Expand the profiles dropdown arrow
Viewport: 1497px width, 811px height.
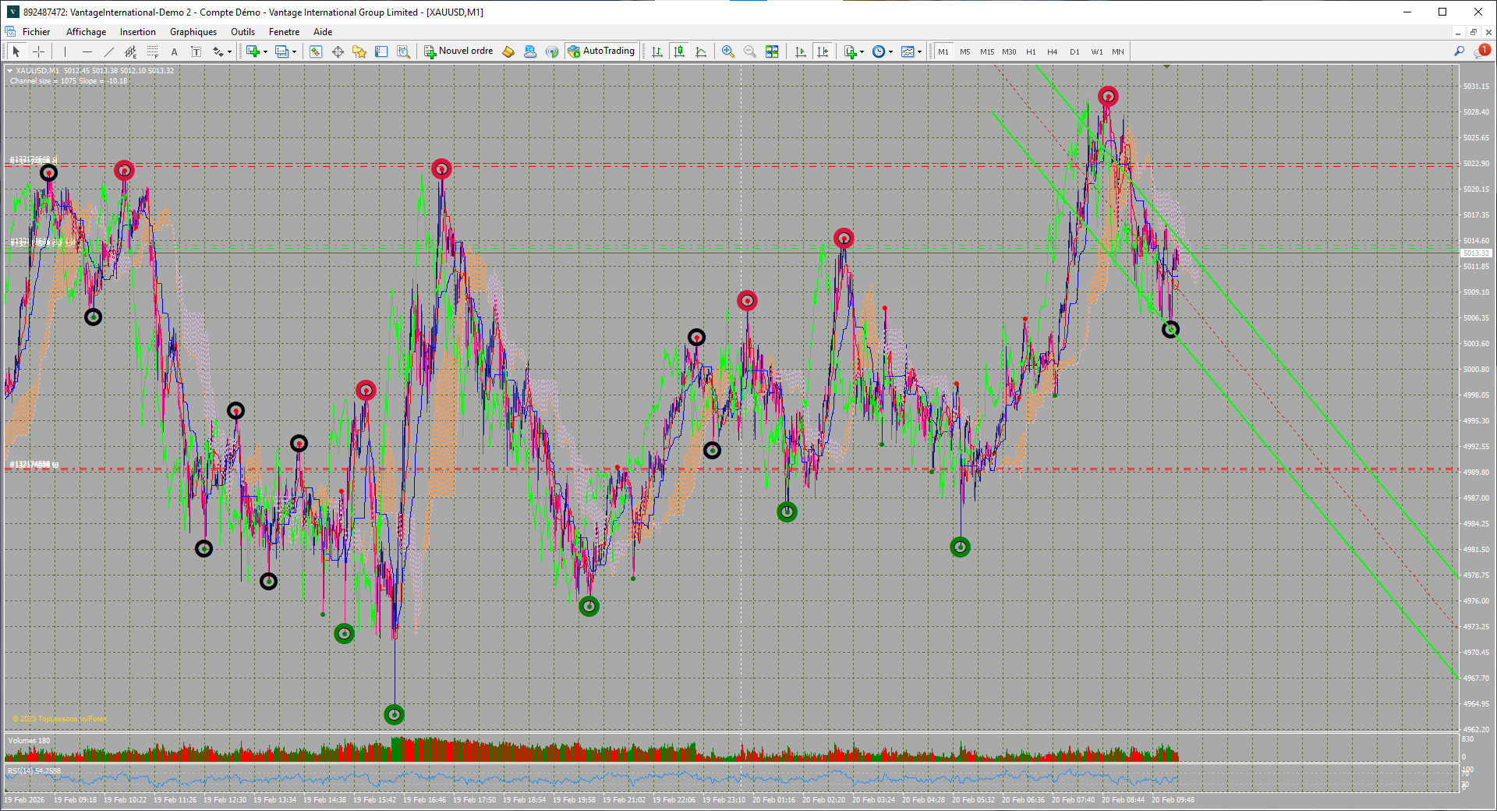click(294, 52)
